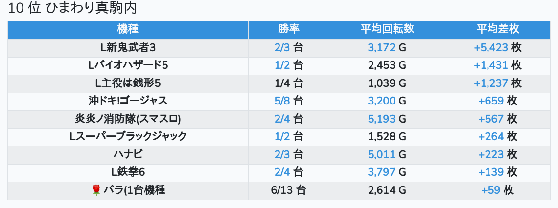
Task: Open 沖ドキ!ゴージャス machine entry
Action: [128, 101]
